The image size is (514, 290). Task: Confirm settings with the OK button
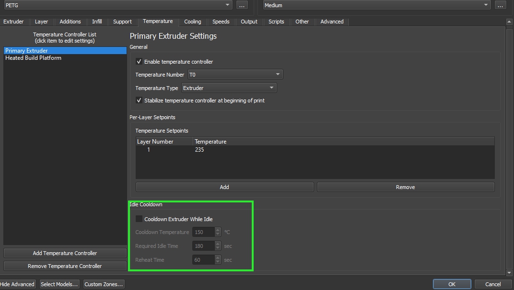[452, 284]
